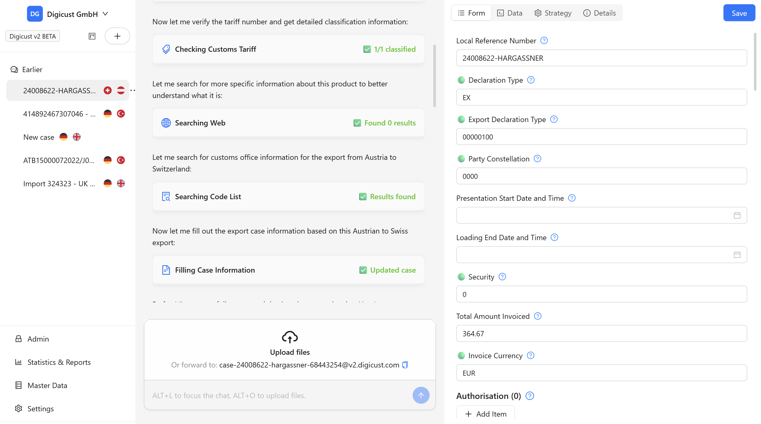Expand the Digicust GmbH organization dropdown

click(106, 14)
